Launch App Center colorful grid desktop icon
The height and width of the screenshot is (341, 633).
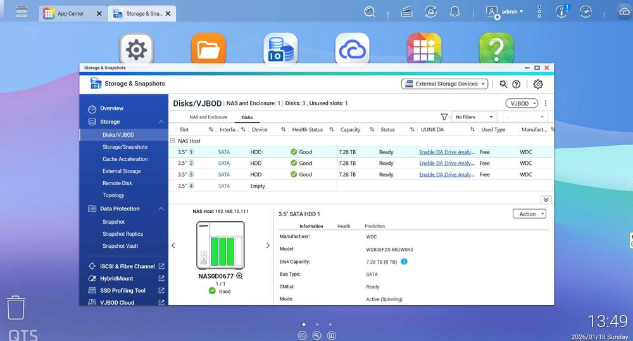coord(424,49)
